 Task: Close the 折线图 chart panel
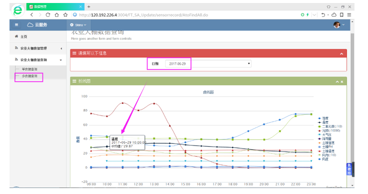click(x=342, y=82)
